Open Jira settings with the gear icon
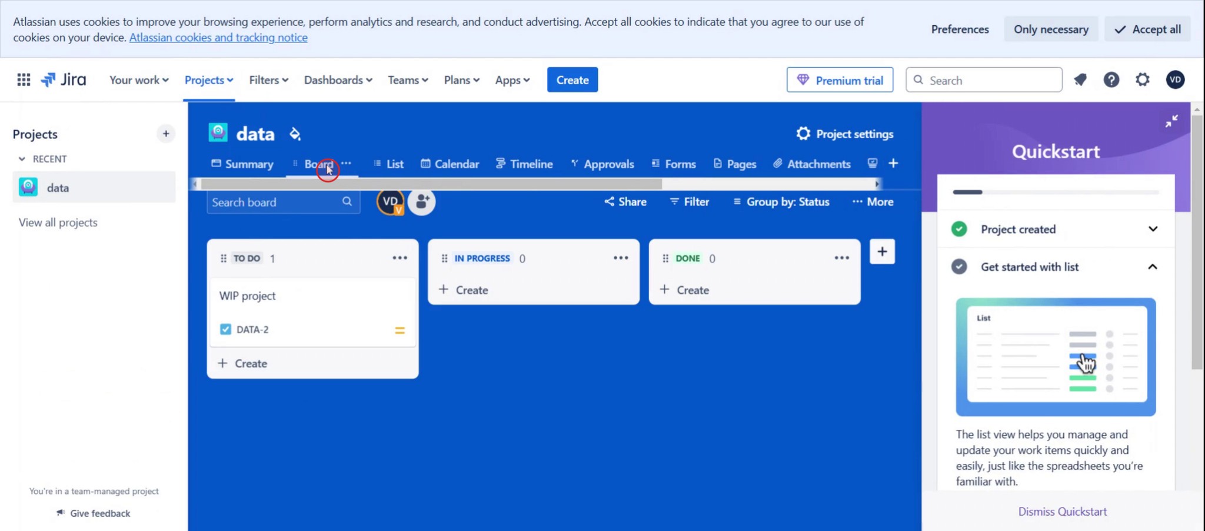This screenshot has width=1205, height=531. (x=1141, y=79)
